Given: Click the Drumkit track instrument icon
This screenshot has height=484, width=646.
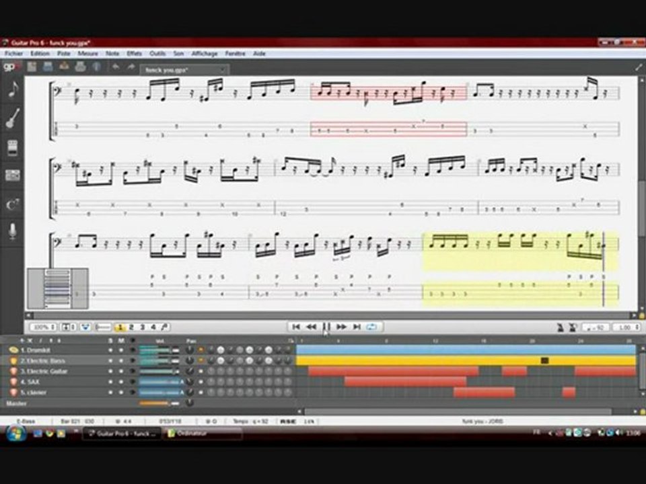Looking at the screenshot, I should pos(13,350).
